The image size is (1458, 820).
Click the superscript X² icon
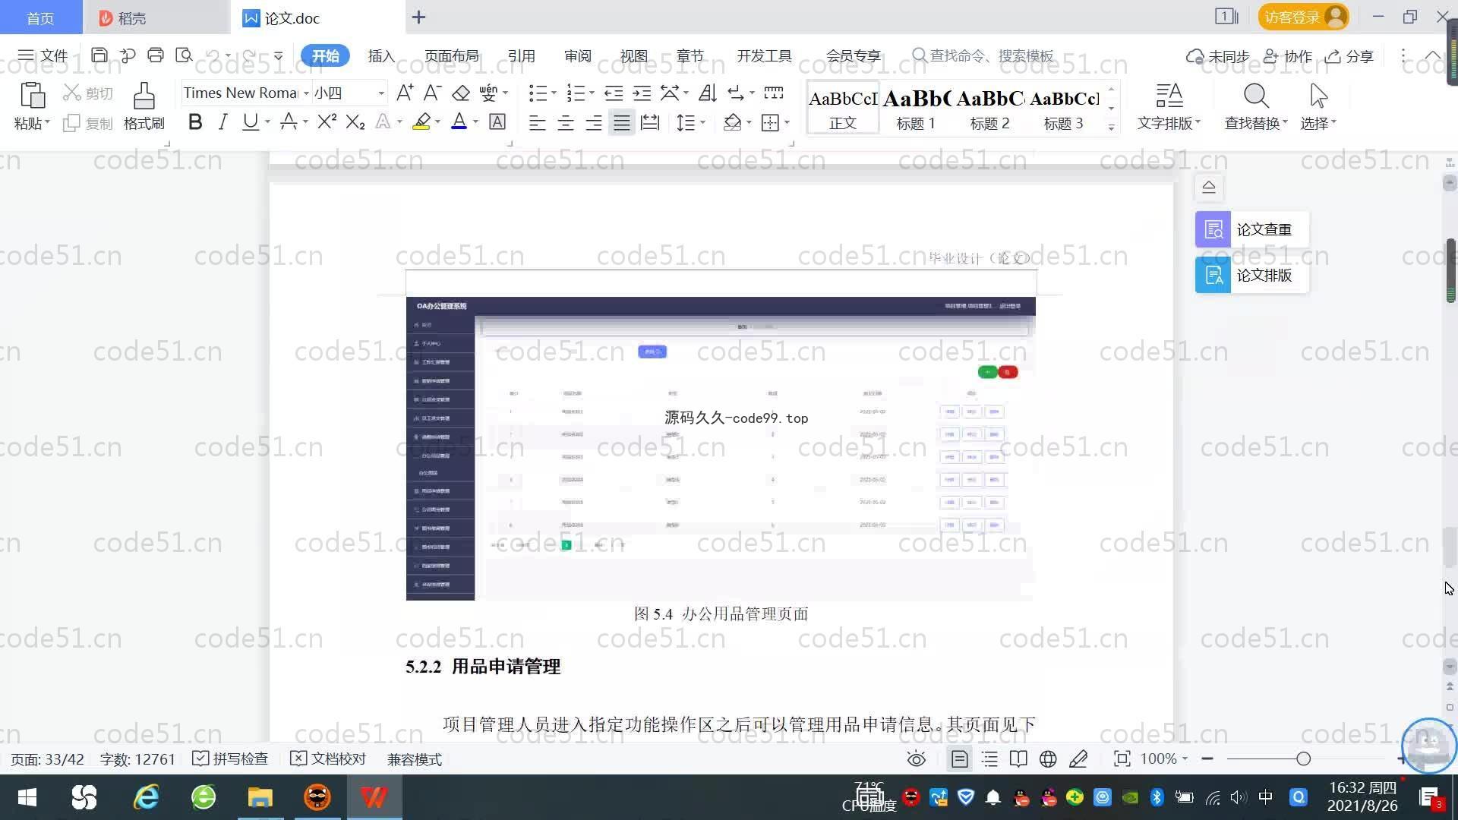(327, 121)
